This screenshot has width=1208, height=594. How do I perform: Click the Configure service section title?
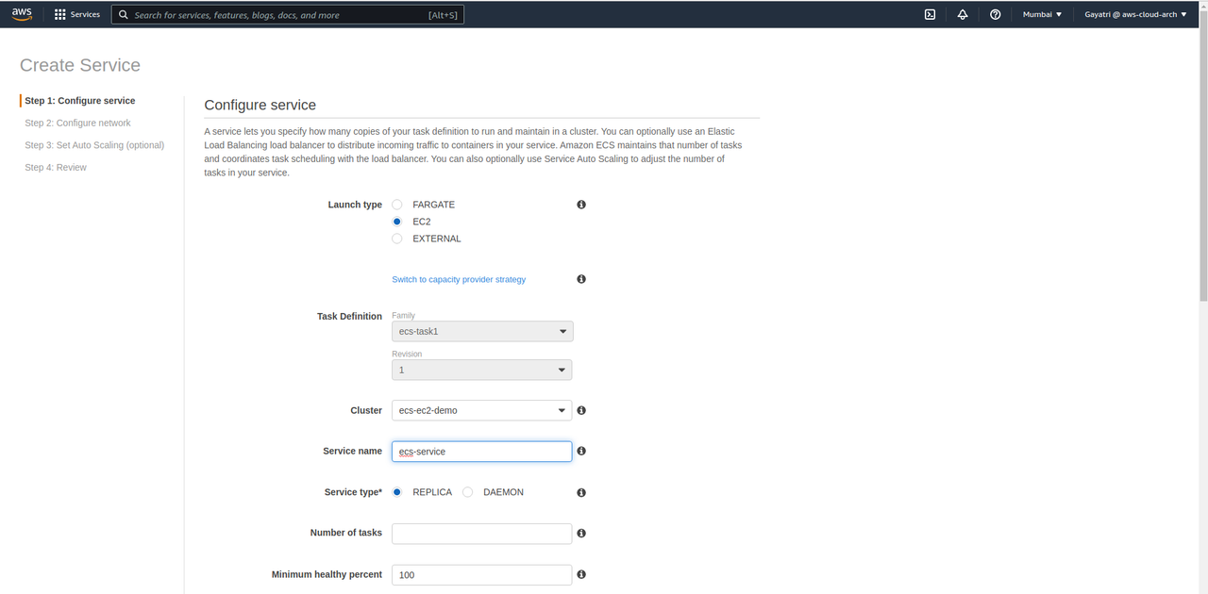pyautogui.click(x=260, y=105)
